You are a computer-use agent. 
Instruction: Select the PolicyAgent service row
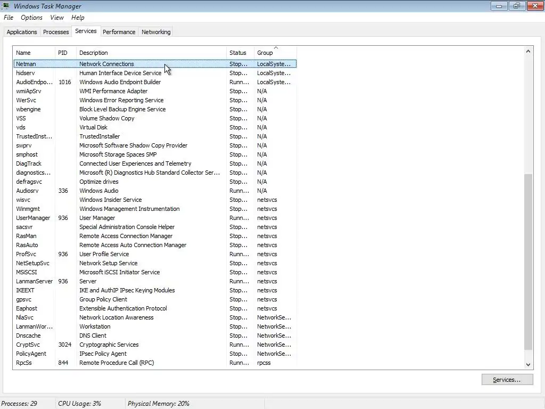pos(155,354)
